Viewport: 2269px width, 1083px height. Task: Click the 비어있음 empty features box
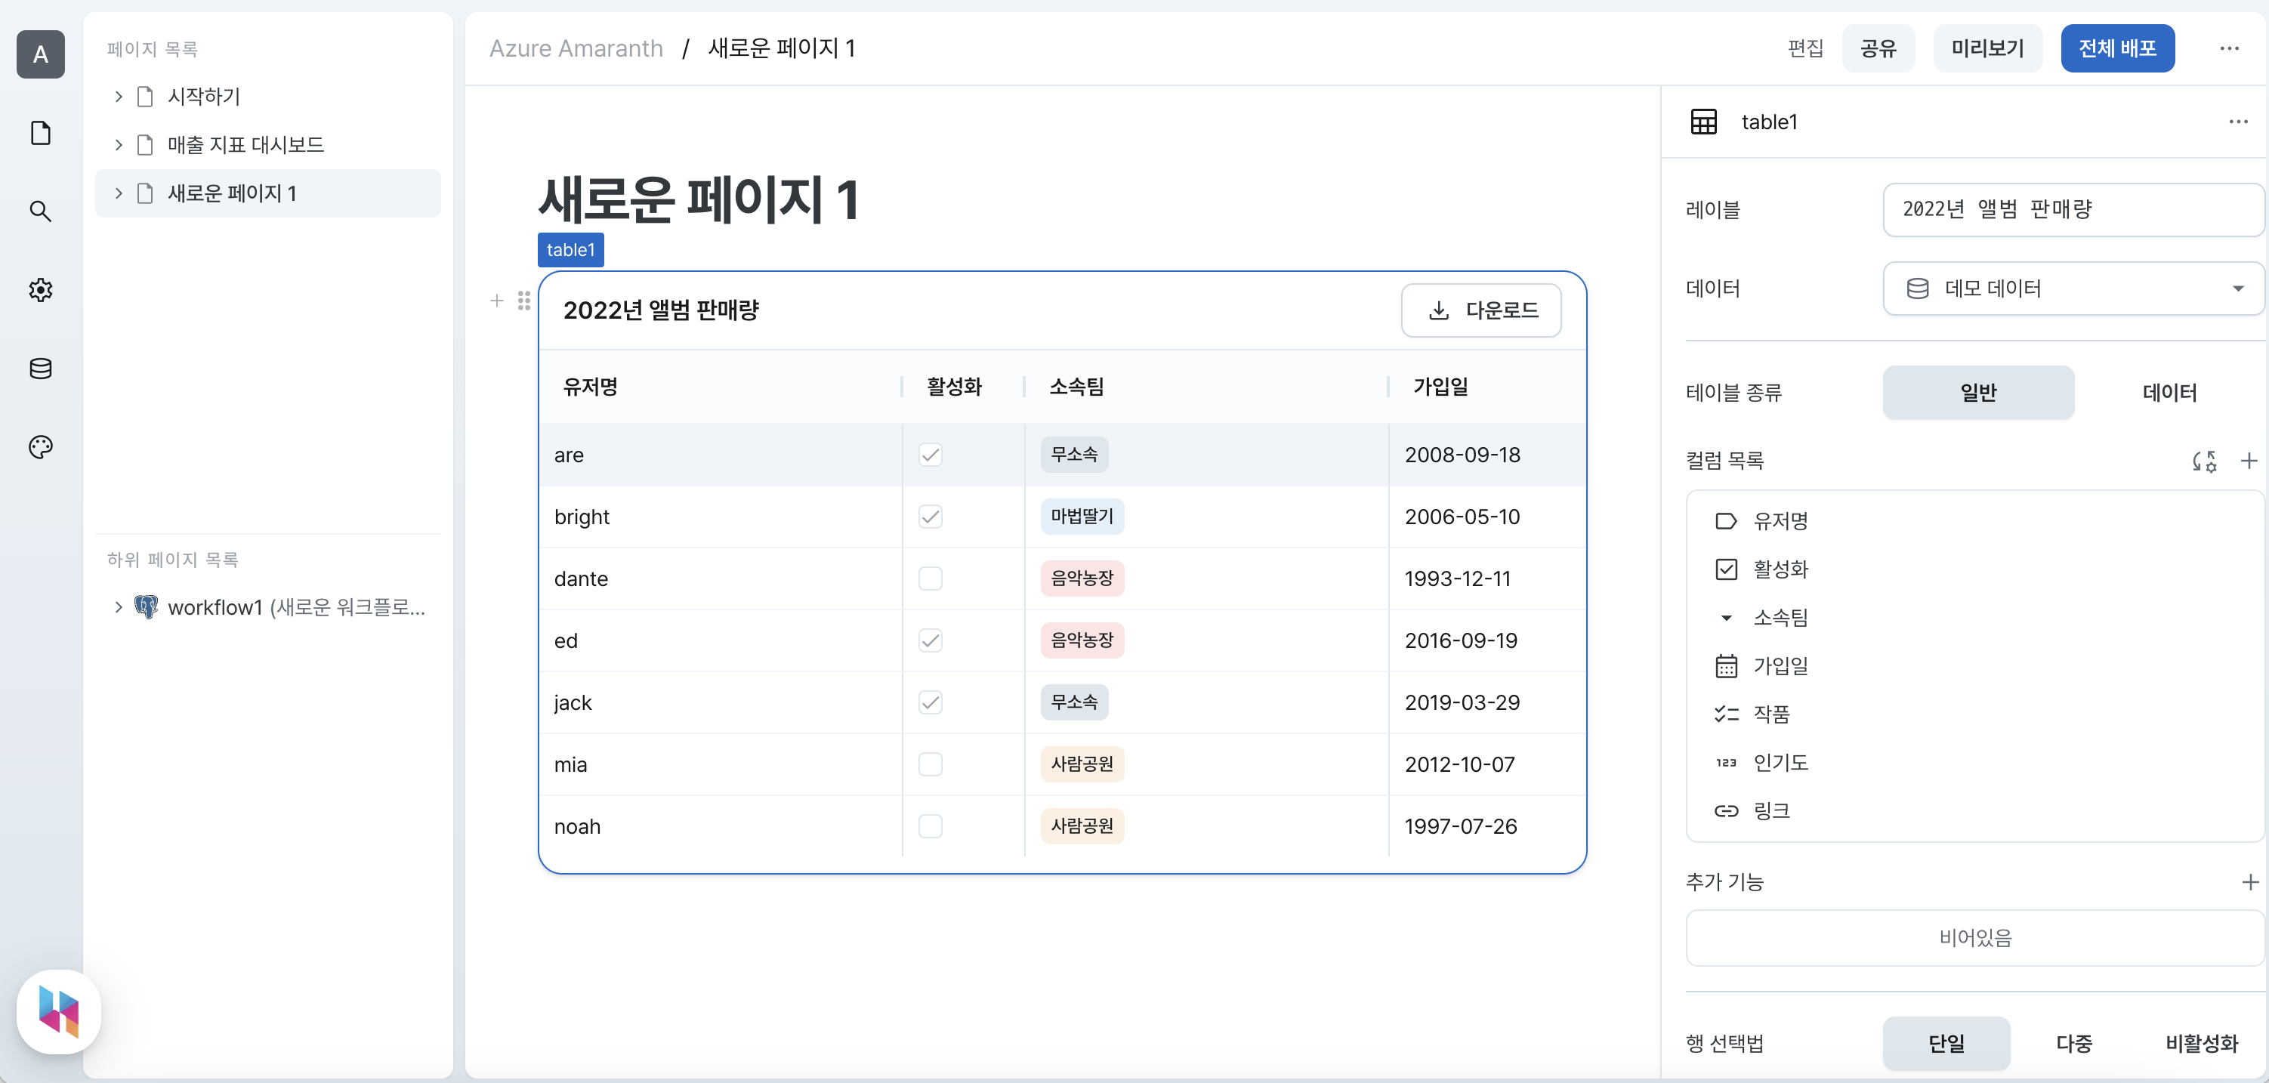1975,938
